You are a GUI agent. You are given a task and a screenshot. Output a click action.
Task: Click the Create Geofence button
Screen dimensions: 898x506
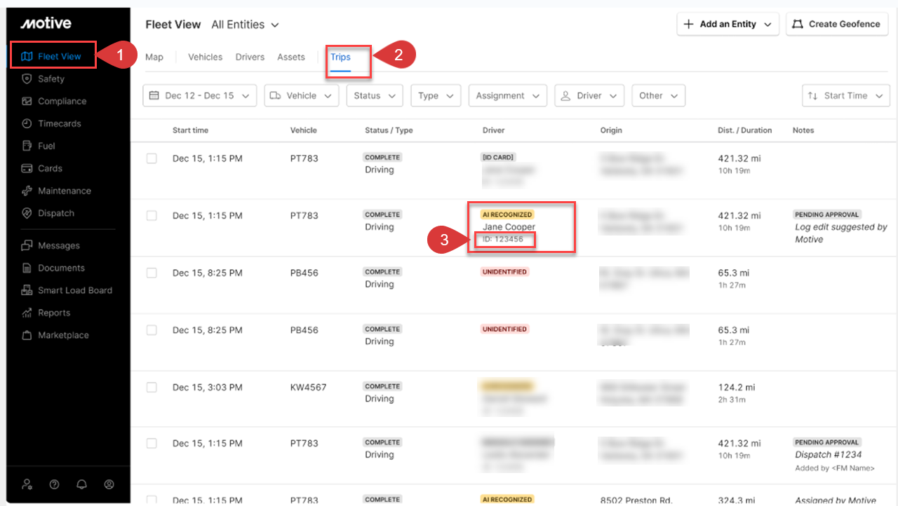coord(836,24)
